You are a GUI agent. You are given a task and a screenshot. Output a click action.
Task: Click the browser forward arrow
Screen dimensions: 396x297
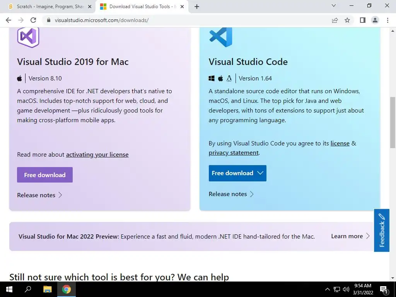click(x=21, y=20)
